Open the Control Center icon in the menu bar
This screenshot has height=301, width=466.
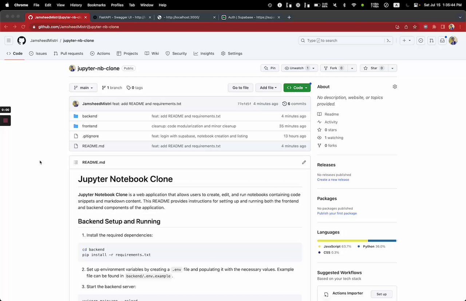coord(416,5)
